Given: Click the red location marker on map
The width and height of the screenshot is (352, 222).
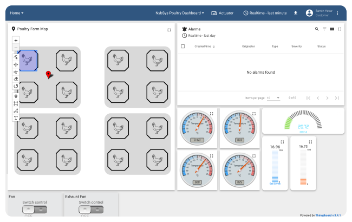Looking at the screenshot, I should [49, 75].
